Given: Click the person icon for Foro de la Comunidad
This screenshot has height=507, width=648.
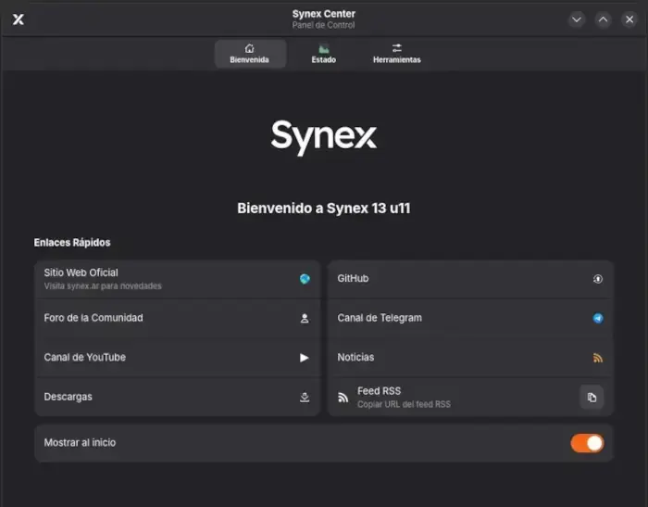Looking at the screenshot, I should click(305, 318).
